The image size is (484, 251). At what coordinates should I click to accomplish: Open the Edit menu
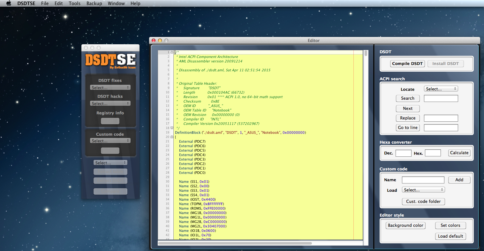pyautogui.click(x=58, y=3)
